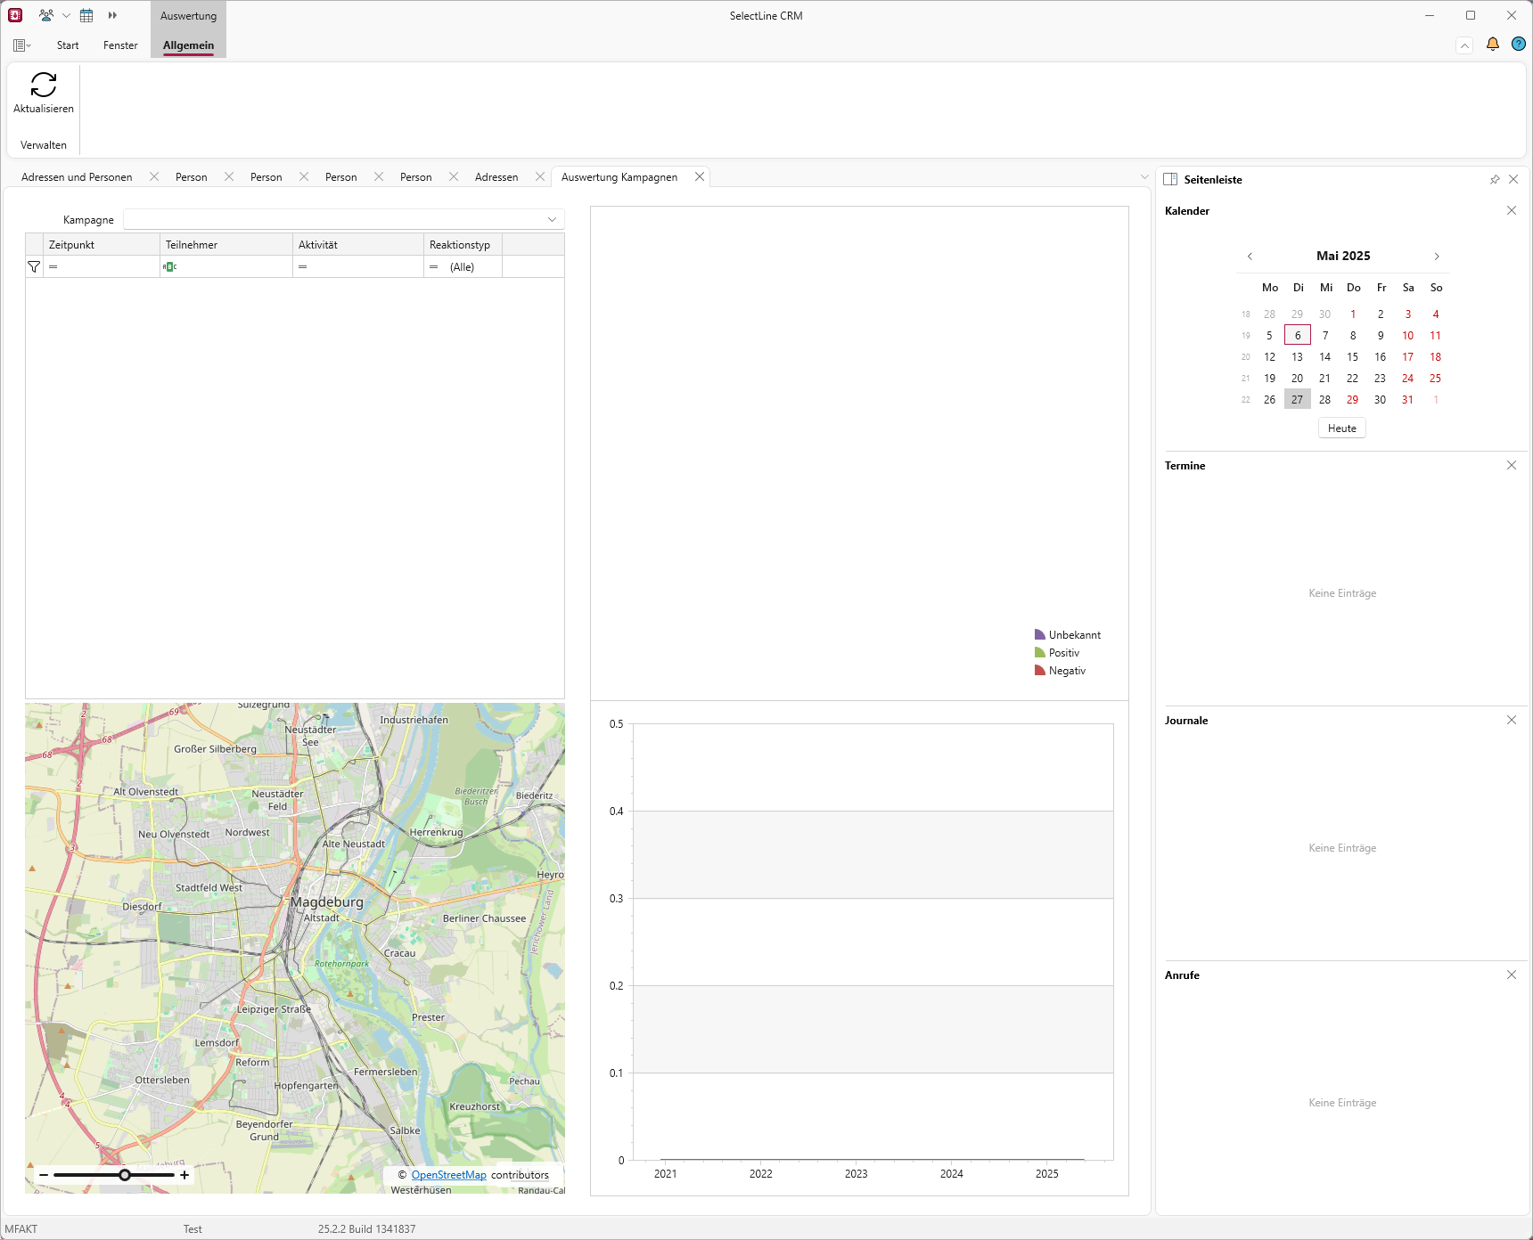Toggle the Positiv legend entry
1533x1240 pixels.
pyautogui.click(x=1057, y=653)
